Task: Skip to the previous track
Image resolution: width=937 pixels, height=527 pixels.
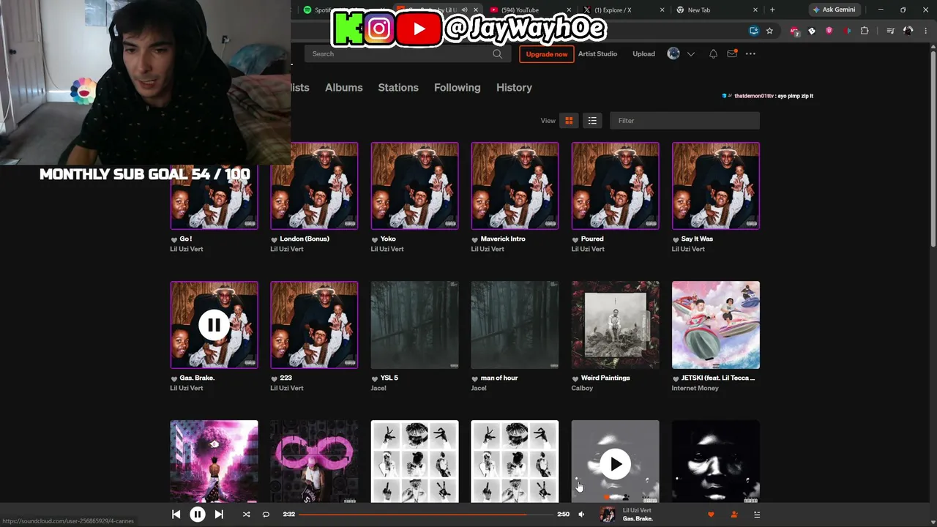Action: coord(176,515)
